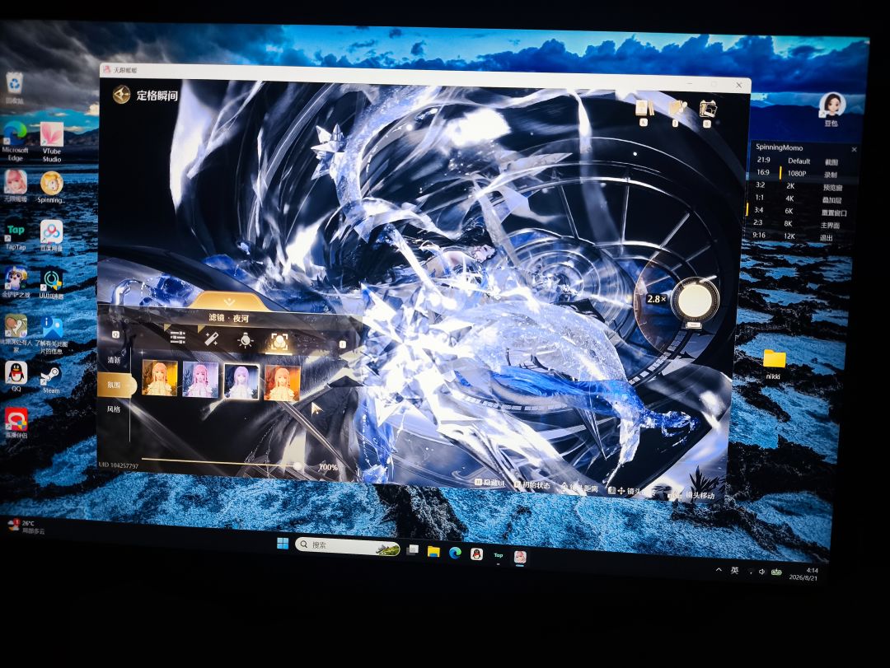Click the Windows Start button
Screen dimensions: 890x668
pyautogui.click(x=283, y=544)
